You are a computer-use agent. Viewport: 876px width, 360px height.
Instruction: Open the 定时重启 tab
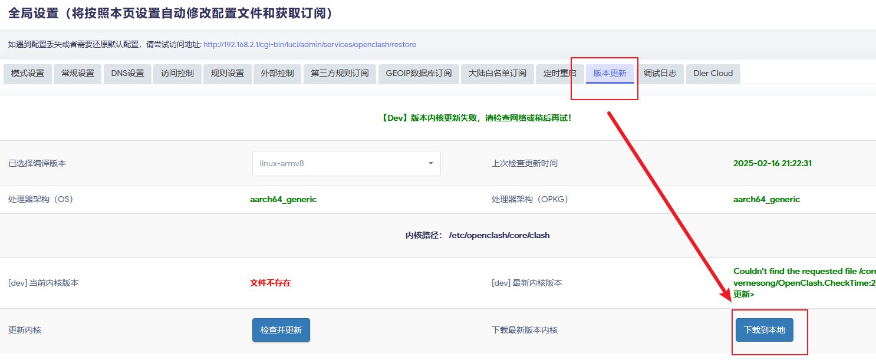[x=559, y=74]
